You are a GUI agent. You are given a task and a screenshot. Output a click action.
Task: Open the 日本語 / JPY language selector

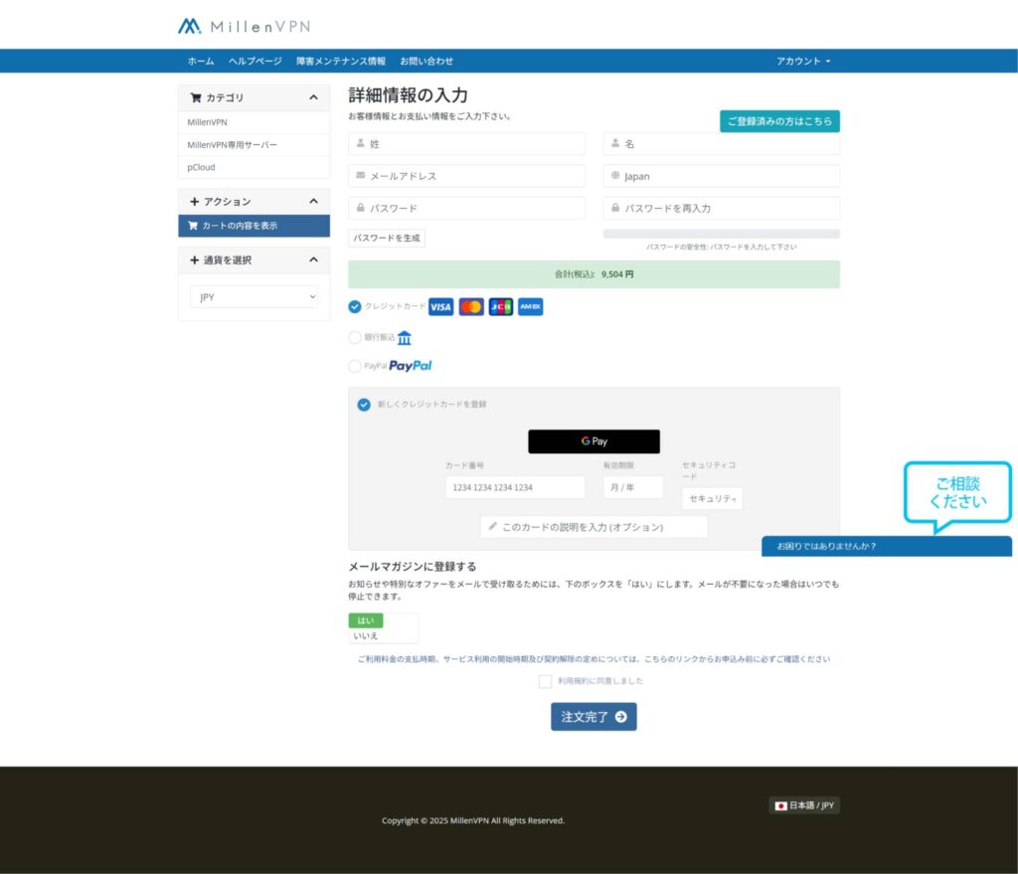coord(804,805)
